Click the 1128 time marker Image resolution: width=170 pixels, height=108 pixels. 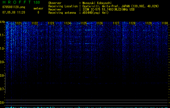[132, 23]
